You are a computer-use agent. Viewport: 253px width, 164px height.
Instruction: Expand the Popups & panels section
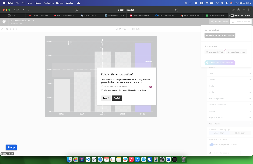coord(229,118)
